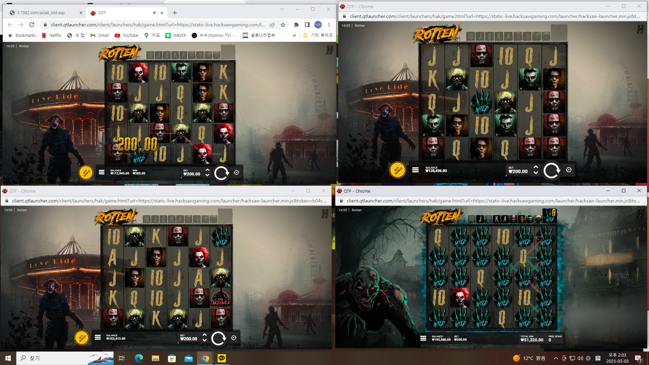Launch Microsoft Edge from the taskbar

pos(139,358)
